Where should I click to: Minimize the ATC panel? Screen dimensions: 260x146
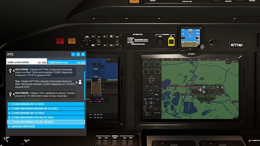coord(73,54)
